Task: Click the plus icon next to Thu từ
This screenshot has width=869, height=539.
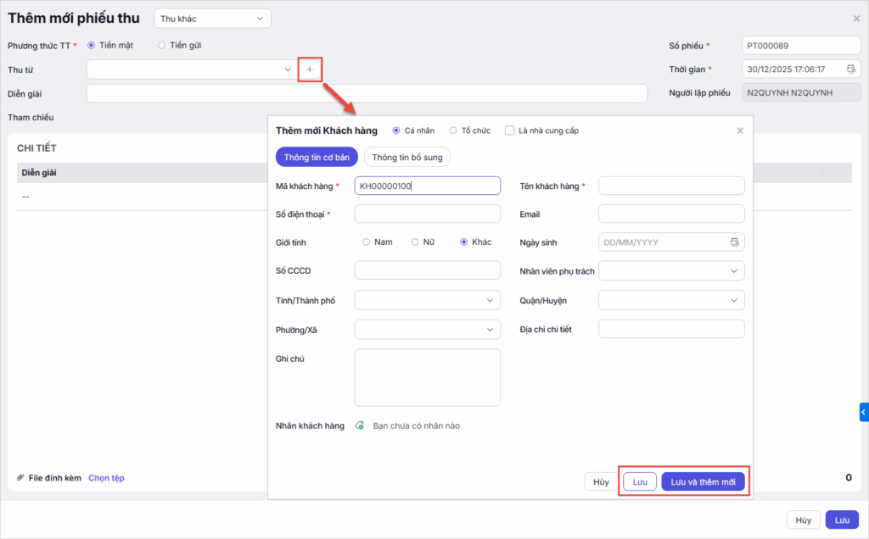Action: pos(310,69)
